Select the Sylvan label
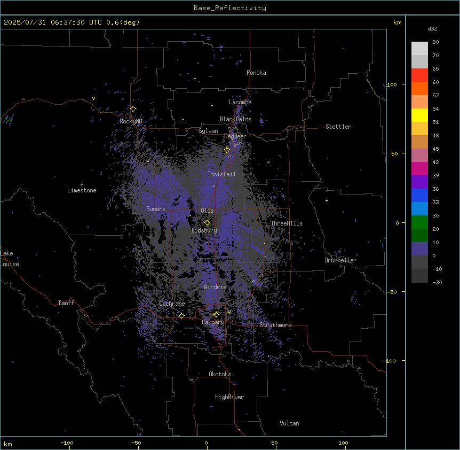The width and height of the screenshot is (460, 450). [x=208, y=131]
